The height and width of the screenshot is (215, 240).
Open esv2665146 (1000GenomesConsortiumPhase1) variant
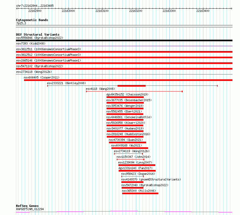[49, 60]
